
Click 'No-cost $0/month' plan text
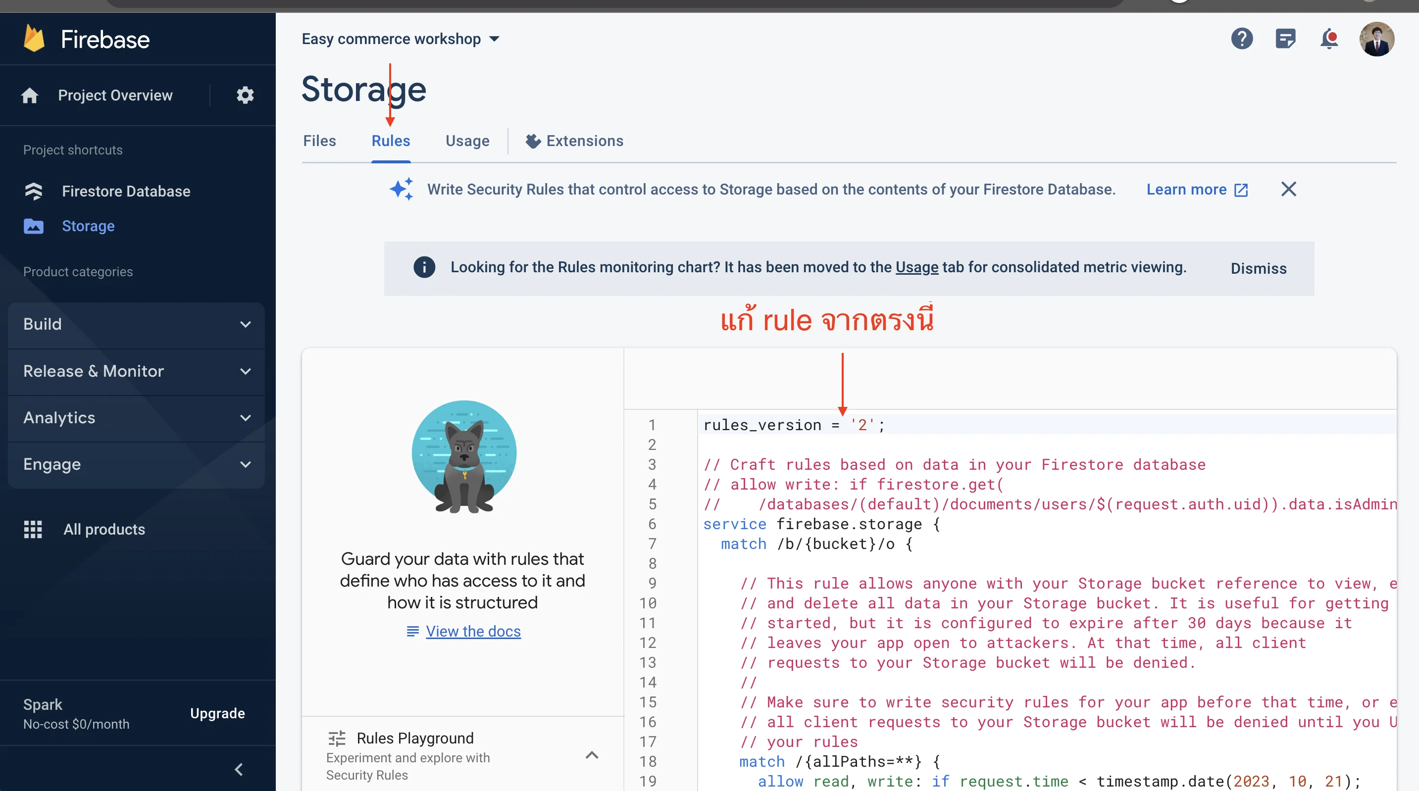click(x=76, y=724)
